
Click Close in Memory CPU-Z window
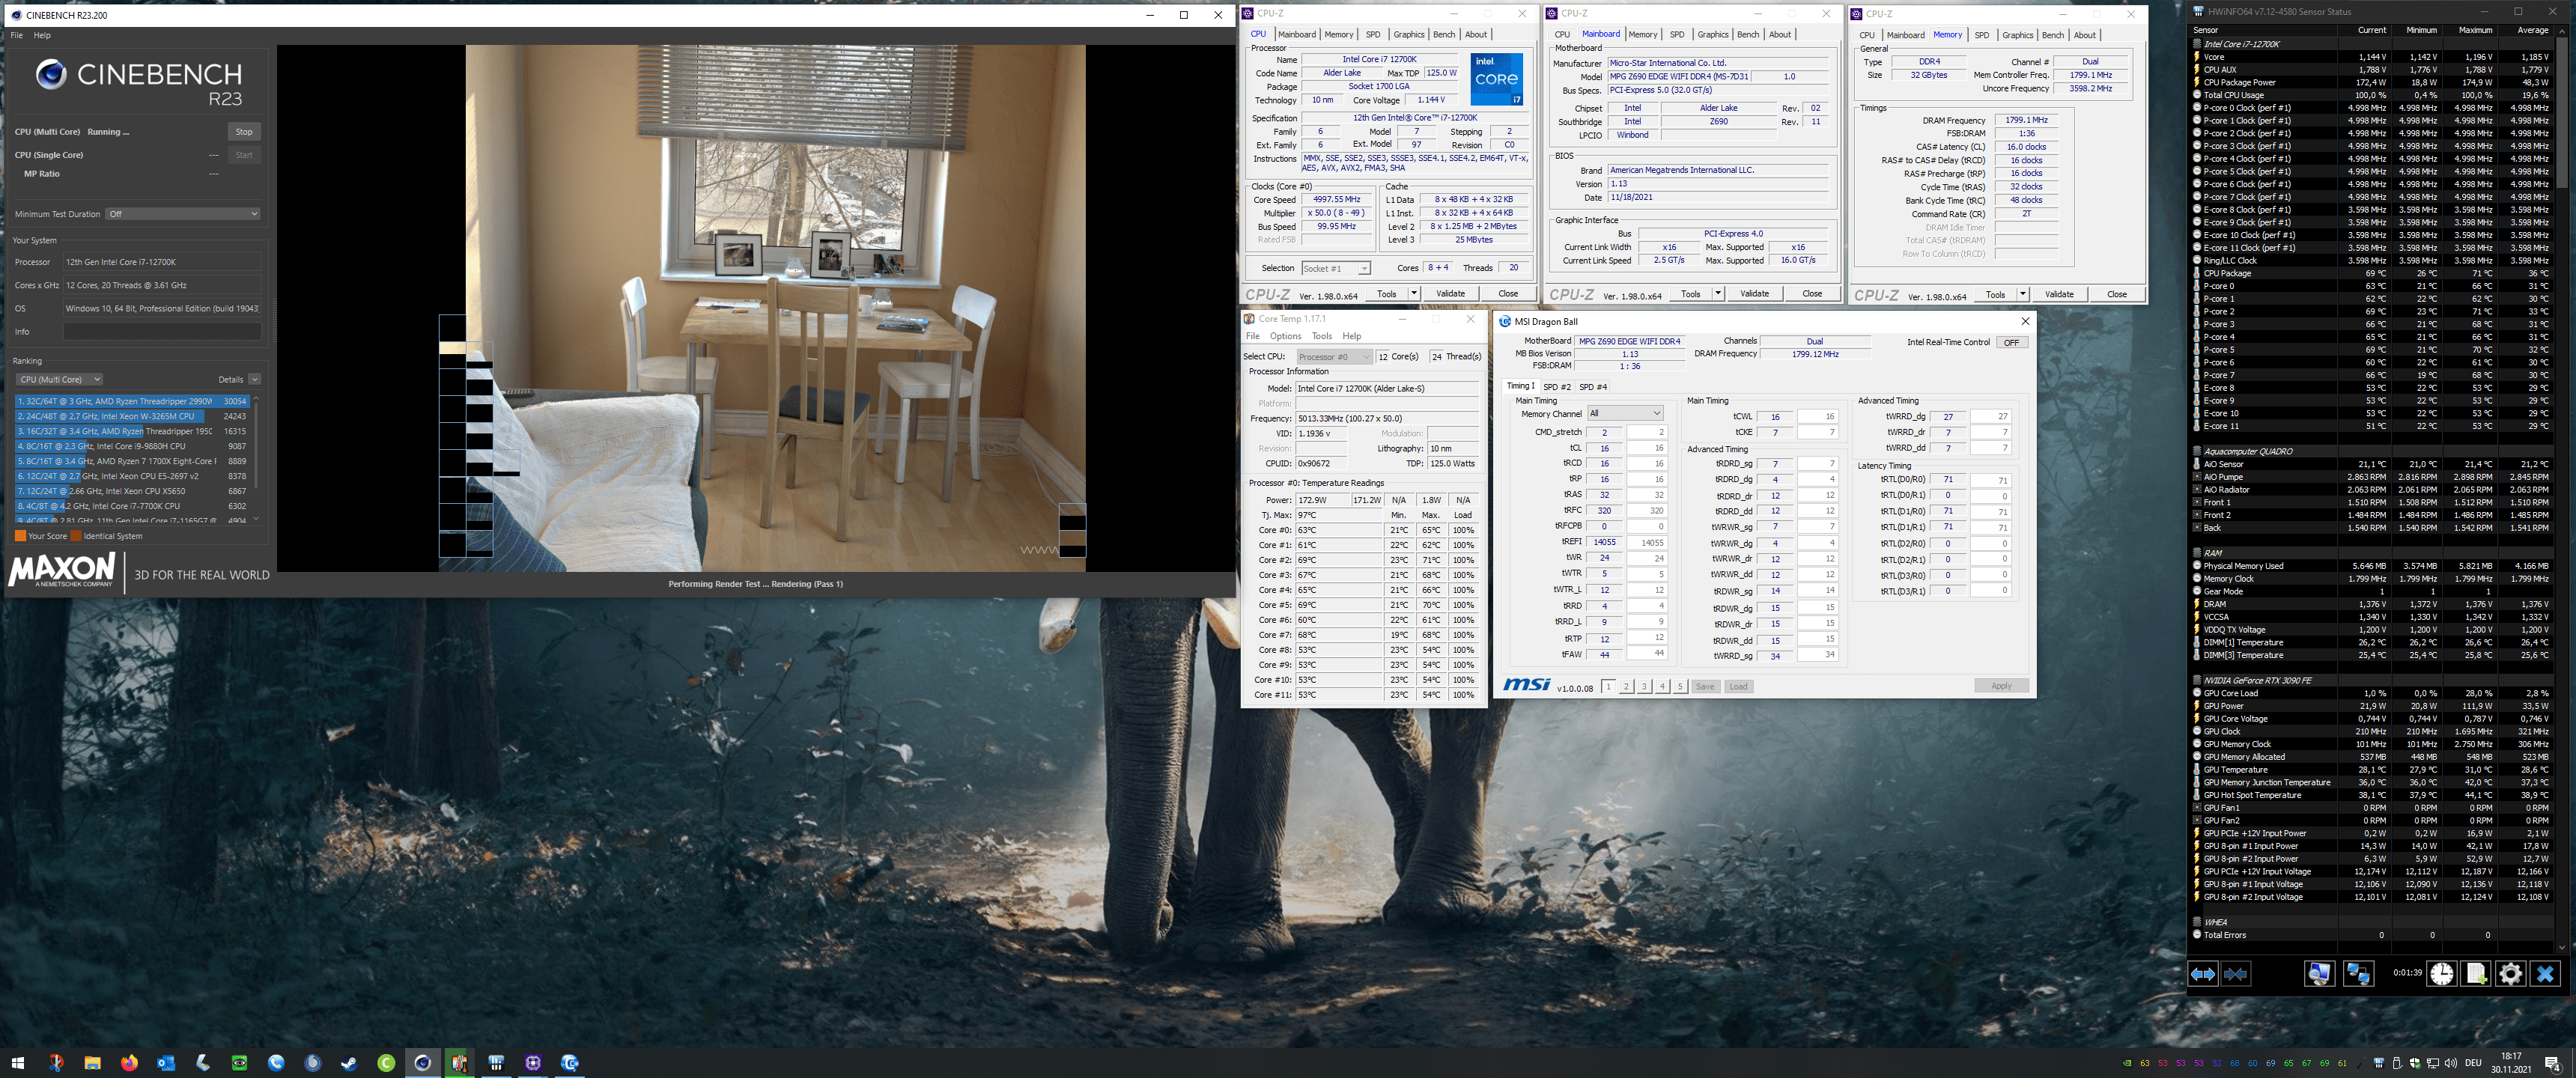click(x=2116, y=294)
